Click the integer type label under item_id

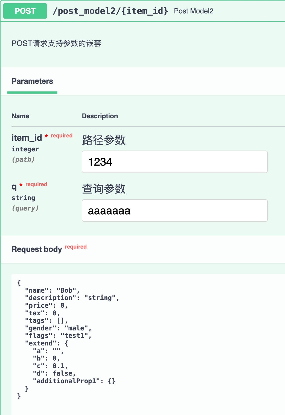pyautogui.click(x=25, y=149)
